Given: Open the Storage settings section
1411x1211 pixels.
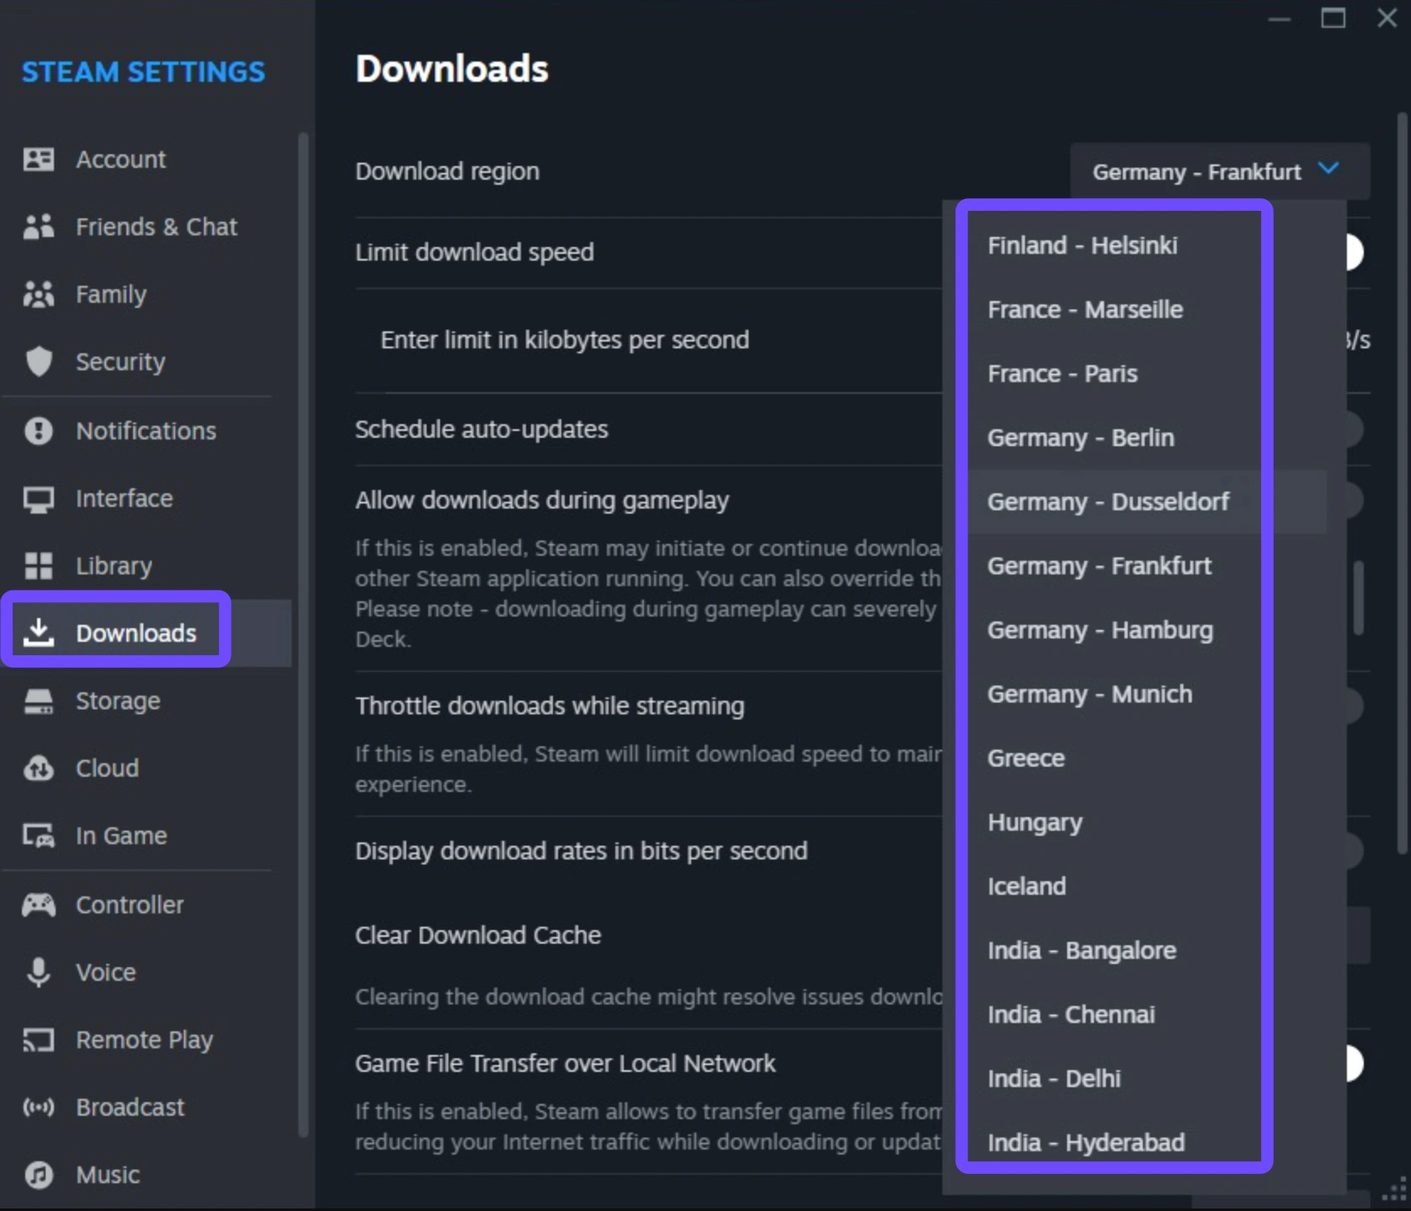Looking at the screenshot, I should point(117,701).
